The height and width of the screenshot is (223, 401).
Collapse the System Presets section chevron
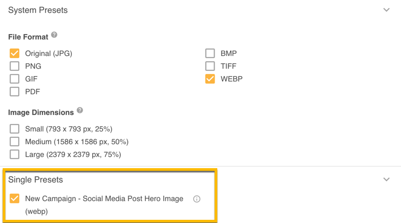(x=386, y=10)
